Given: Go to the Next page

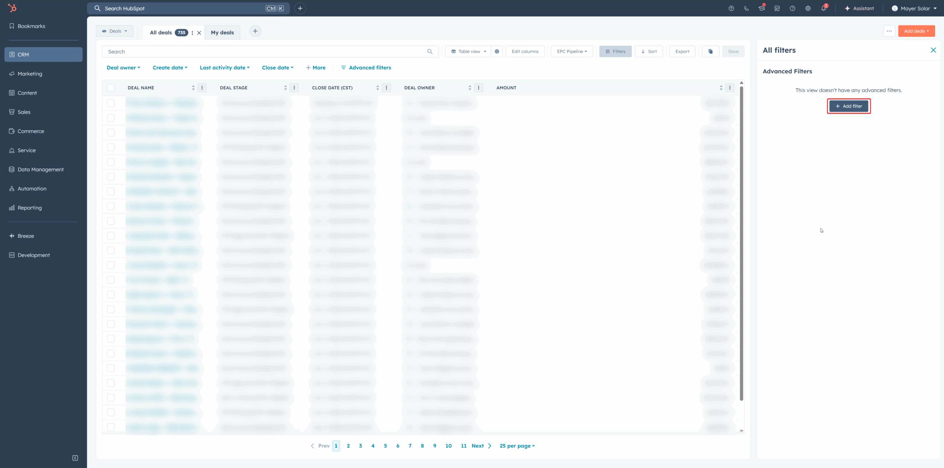Looking at the screenshot, I should pyautogui.click(x=481, y=446).
